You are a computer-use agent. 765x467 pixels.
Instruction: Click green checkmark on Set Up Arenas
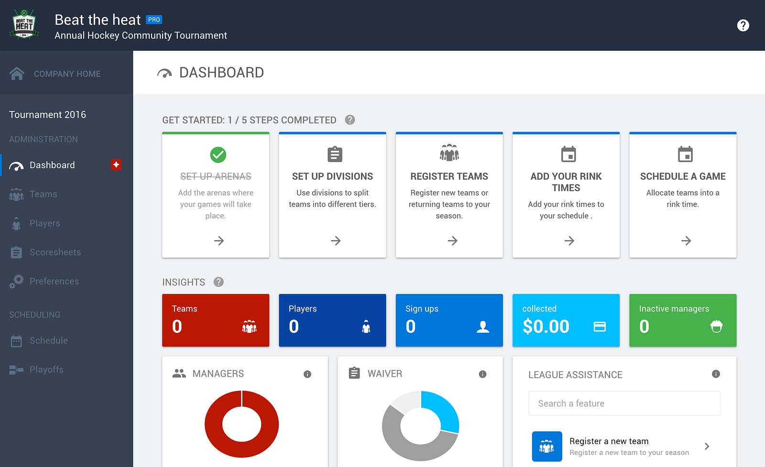218,154
